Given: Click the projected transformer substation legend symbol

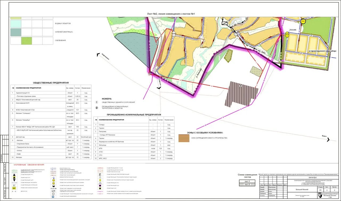Looking at the screenshot, I should (100, 180).
